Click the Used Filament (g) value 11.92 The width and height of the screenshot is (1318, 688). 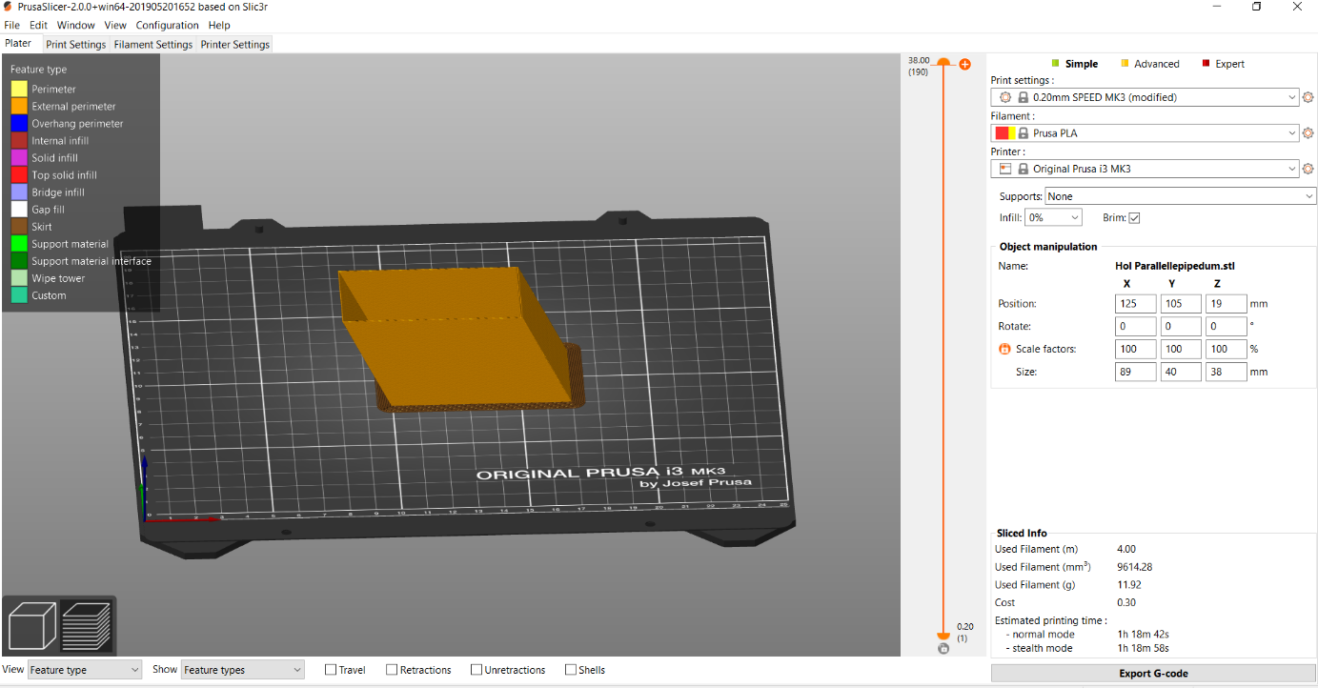pyautogui.click(x=1129, y=585)
